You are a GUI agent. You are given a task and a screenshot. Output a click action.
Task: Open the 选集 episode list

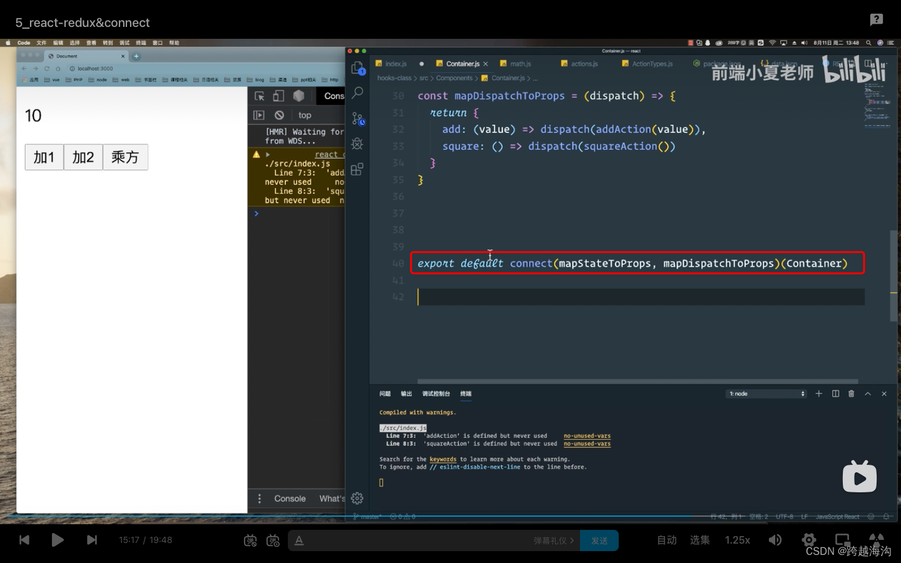(700, 540)
